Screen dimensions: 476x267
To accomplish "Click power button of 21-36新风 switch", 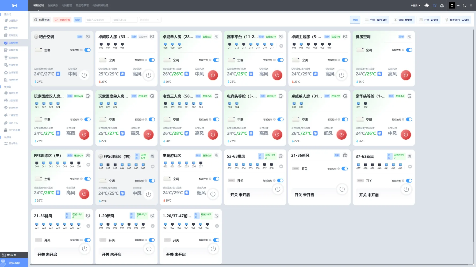I will tap(342, 189).
